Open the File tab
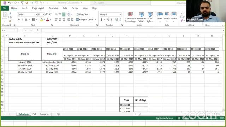226x127 pixels. pyautogui.click(x=5, y=8)
